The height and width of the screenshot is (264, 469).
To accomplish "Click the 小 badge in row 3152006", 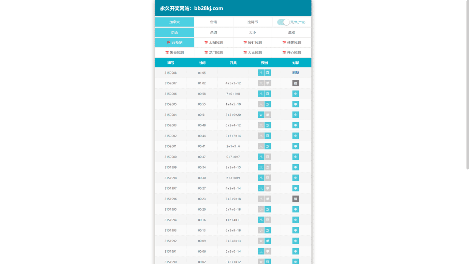I will point(261,94).
